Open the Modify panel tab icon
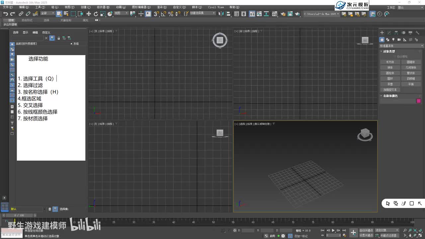 (x=389, y=33)
